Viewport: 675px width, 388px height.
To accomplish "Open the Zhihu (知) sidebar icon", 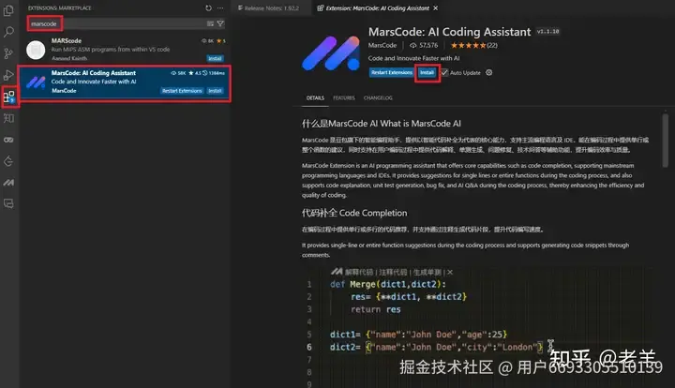I will (8, 118).
